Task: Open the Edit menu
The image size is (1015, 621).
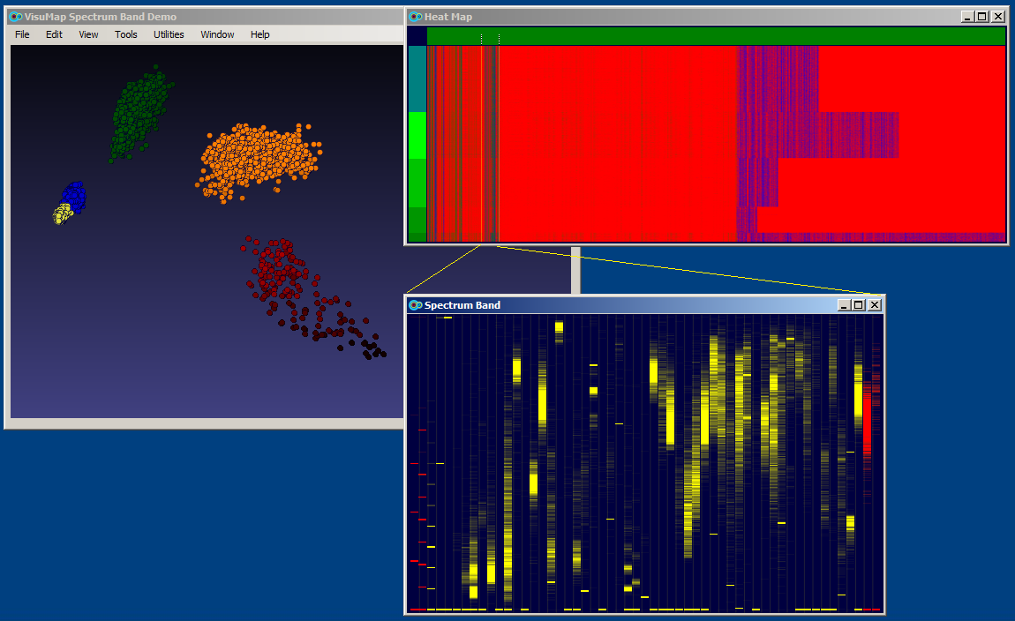Action: (x=54, y=34)
